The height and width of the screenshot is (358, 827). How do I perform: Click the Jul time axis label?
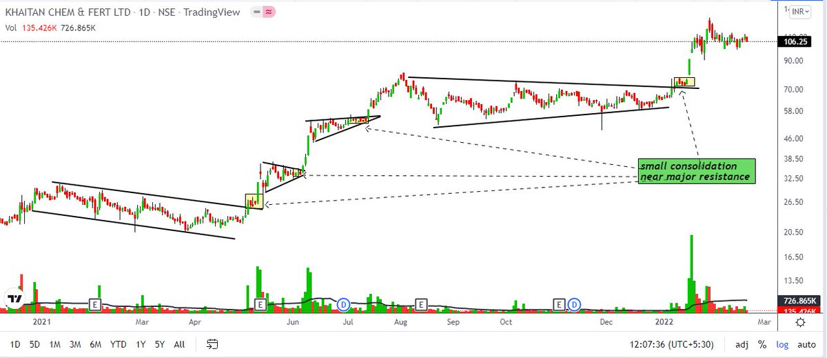[347, 321]
